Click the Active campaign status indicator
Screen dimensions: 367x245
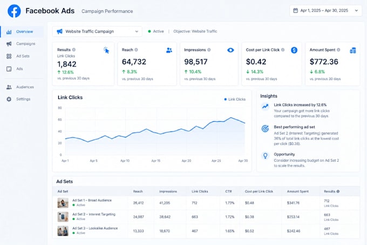(x=156, y=31)
